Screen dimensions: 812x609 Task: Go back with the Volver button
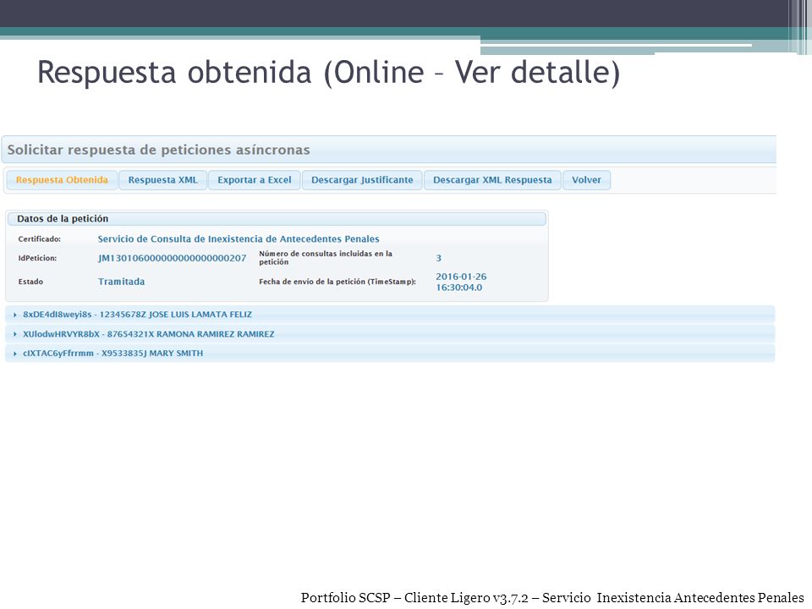586,180
